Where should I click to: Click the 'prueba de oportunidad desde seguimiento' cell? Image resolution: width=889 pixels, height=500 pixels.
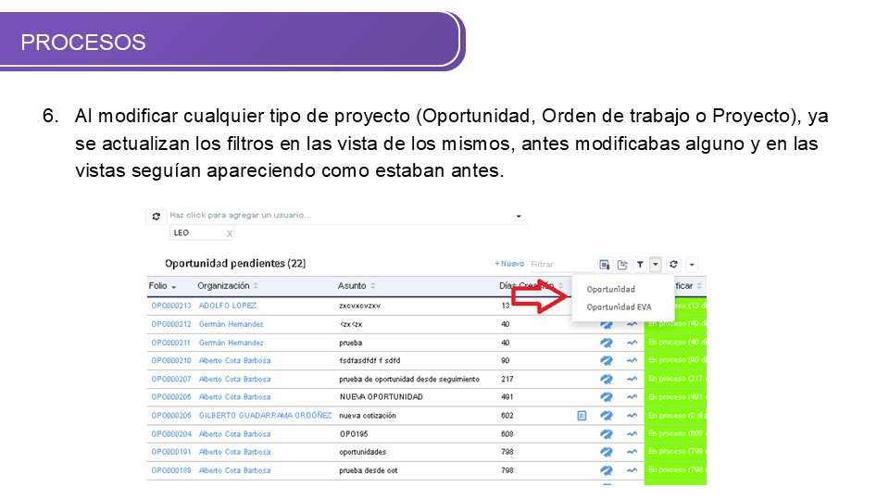pos(408,380)
